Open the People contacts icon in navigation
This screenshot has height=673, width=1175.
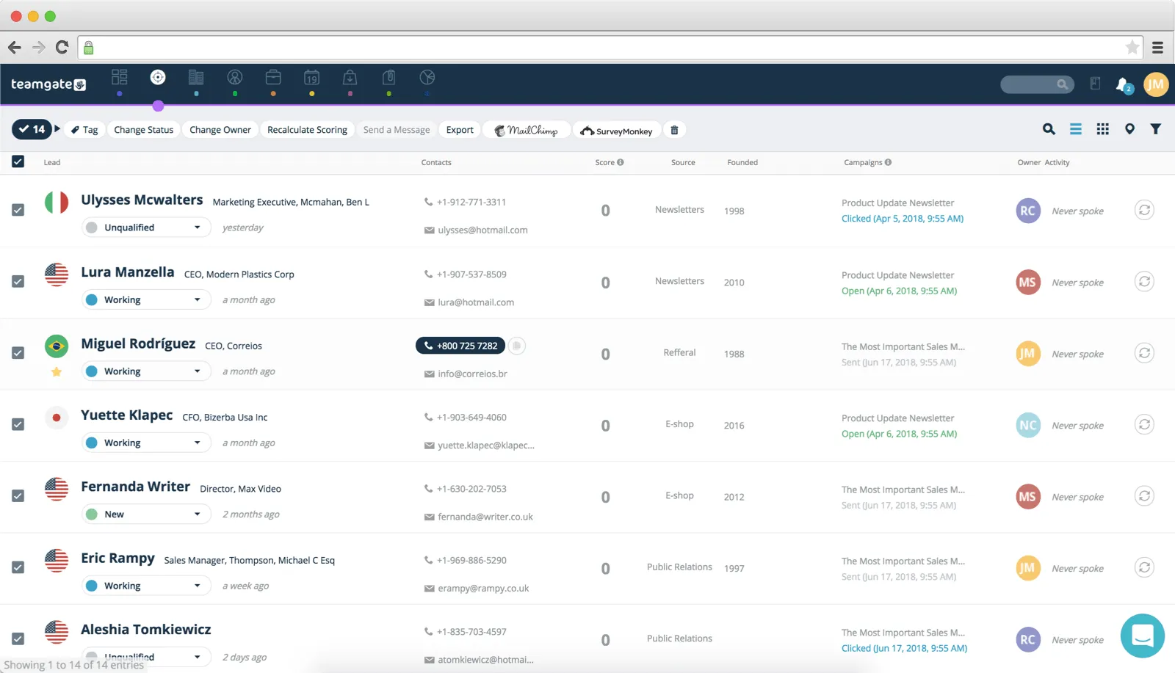click(235, 76)
